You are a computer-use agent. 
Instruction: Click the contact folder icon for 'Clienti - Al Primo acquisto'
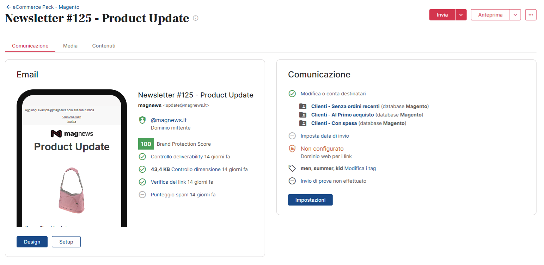click(303, 115)
